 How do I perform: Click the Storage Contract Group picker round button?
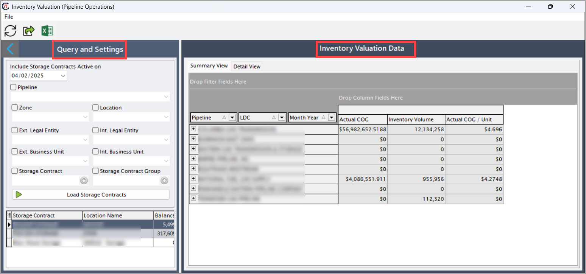[x=164, y=181]
